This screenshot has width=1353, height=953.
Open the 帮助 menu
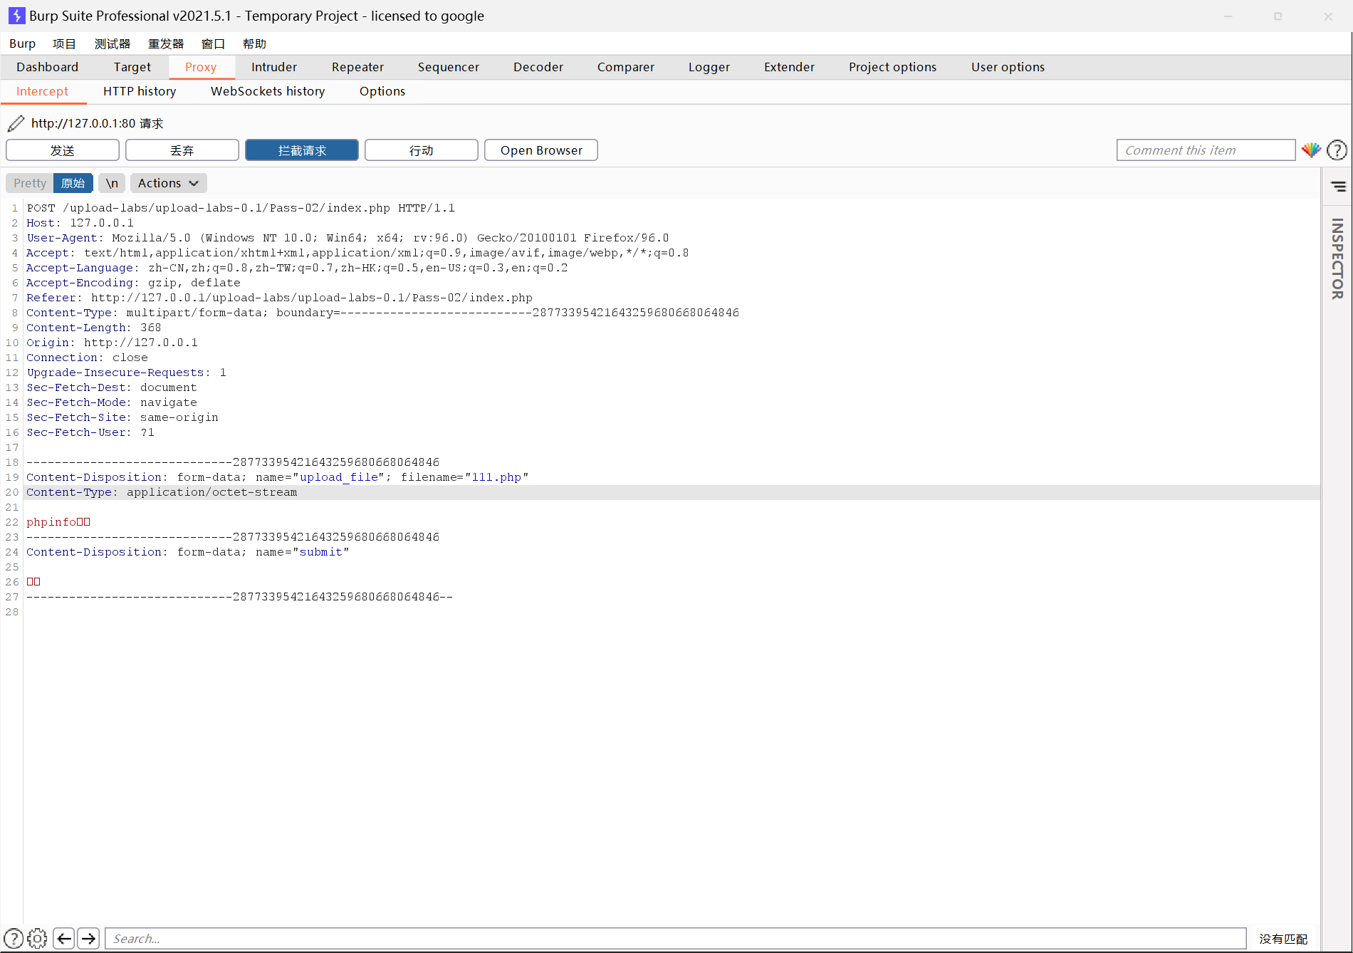click(254, 43)
